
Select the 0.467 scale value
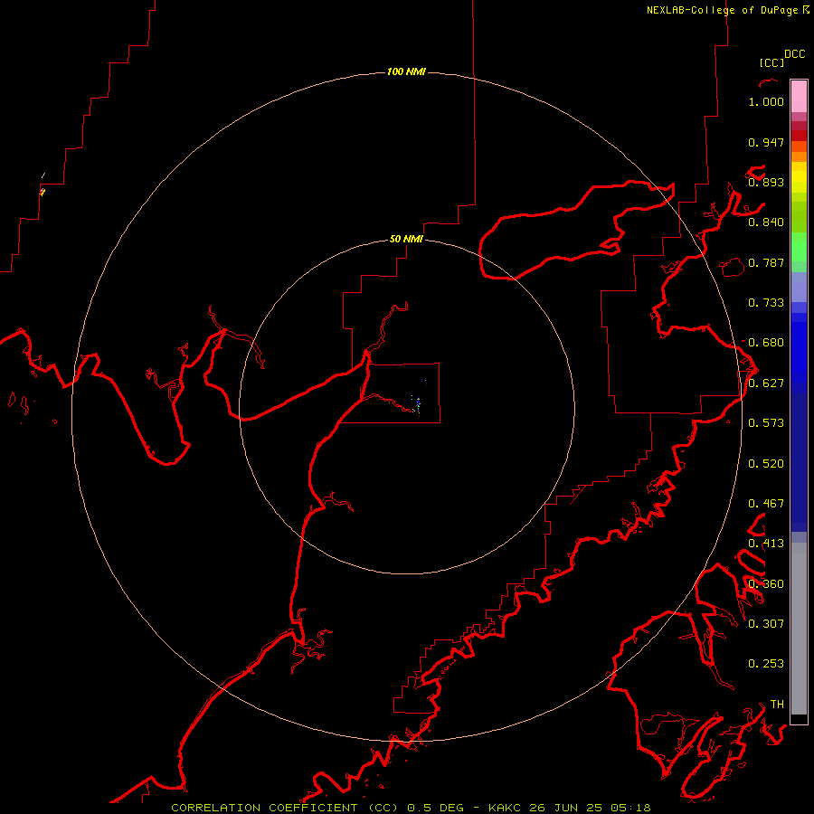[766, 504]
